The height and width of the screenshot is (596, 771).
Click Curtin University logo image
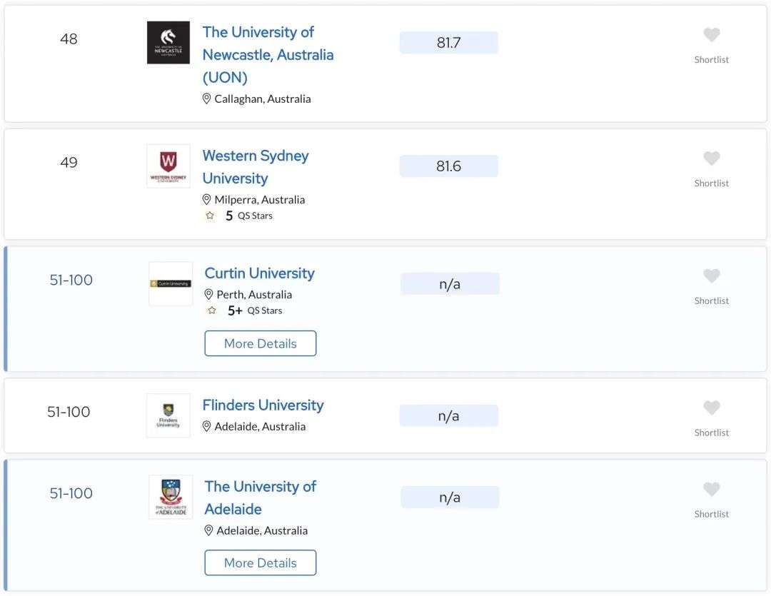point(171,284)
